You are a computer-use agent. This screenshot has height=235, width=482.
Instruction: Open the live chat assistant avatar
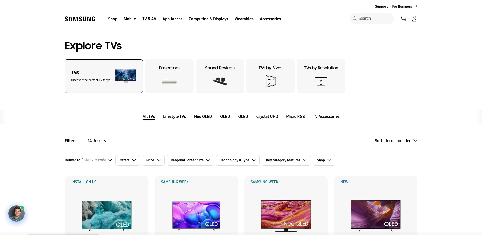coord(16,213)
